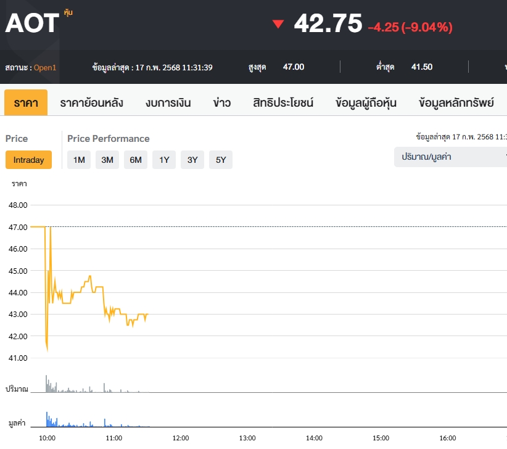Switch to the ข้อมูลหลักทรัพย์ tab
Image resolution: width=507 pixels, height=449 pixels.
[x=456, y=102]
